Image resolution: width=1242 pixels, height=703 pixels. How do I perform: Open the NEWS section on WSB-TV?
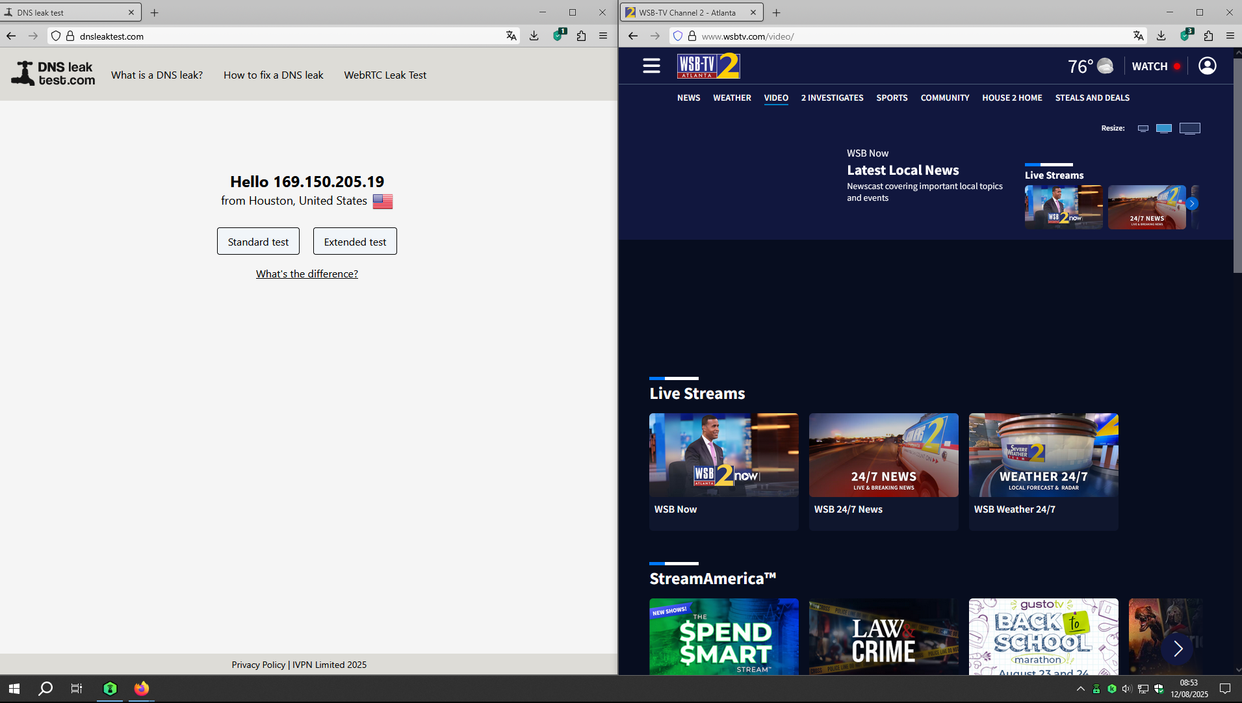point(689,98)
